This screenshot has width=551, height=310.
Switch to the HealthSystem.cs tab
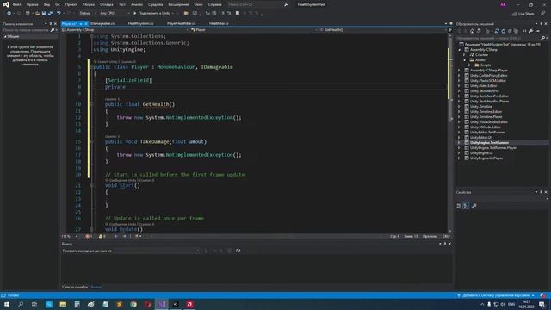(x=140, y=23)
